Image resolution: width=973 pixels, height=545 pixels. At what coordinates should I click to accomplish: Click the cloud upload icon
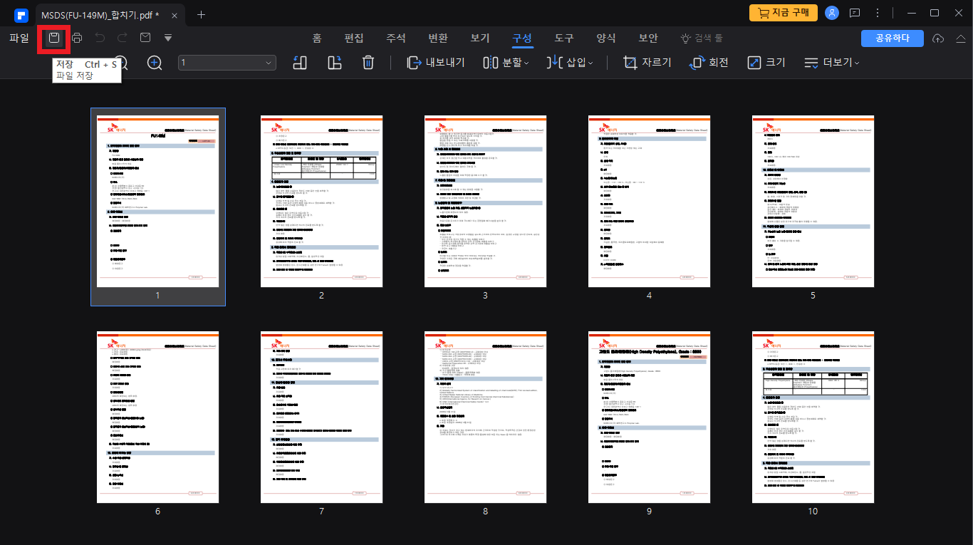[938, 38]
